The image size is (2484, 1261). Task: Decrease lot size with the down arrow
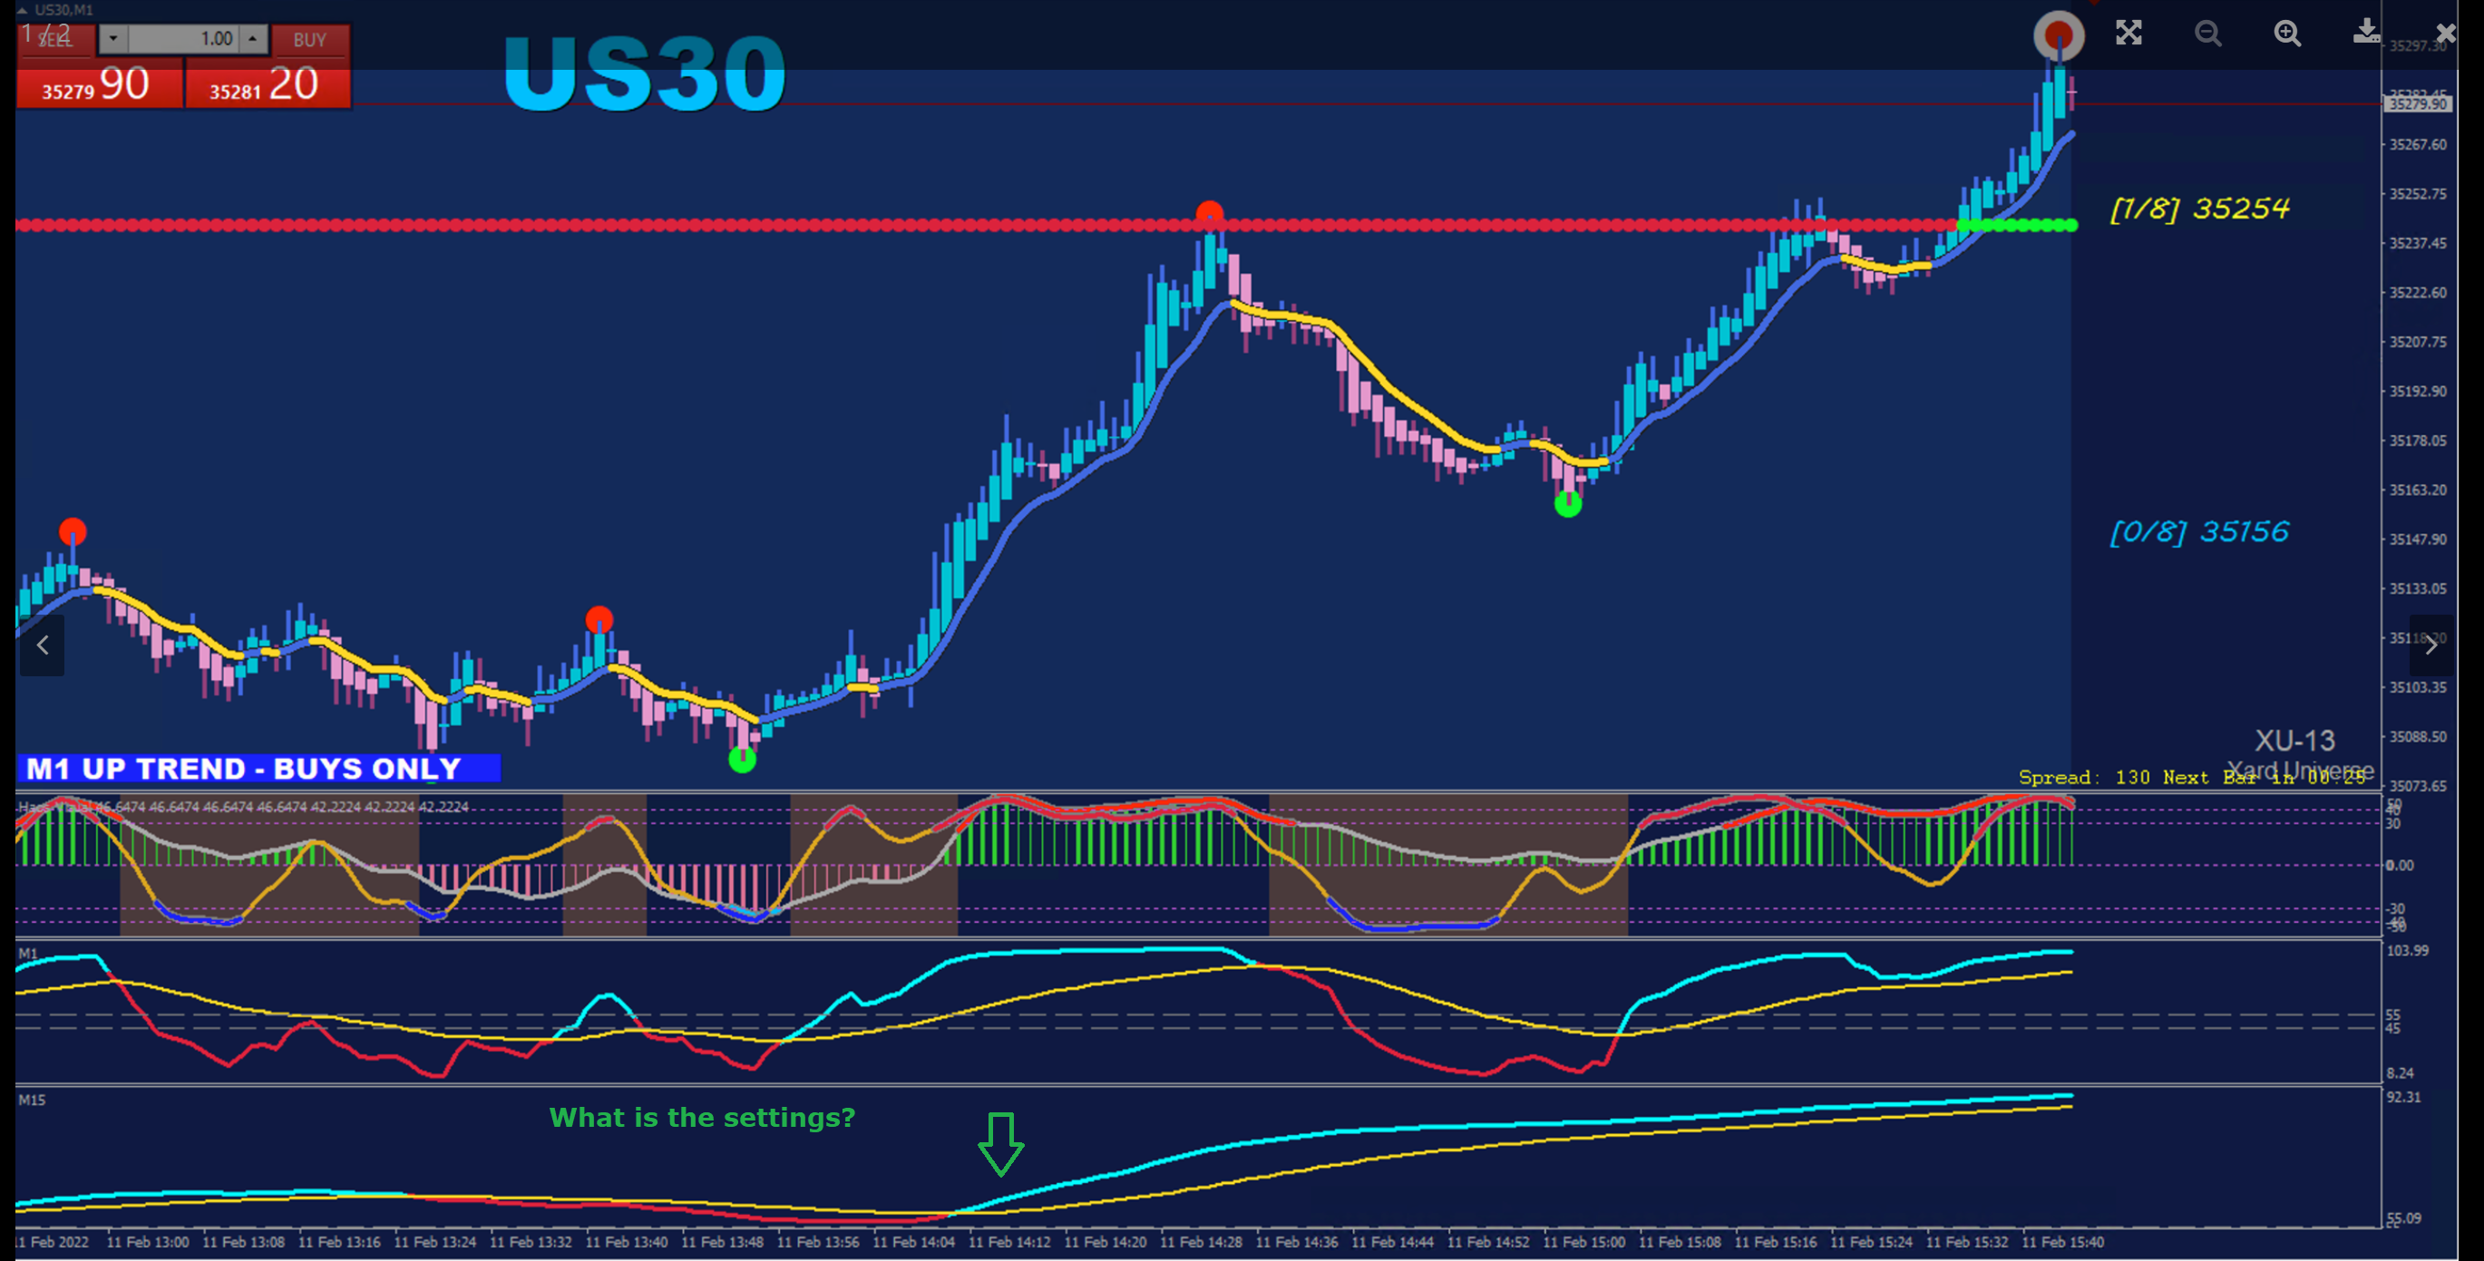coord(112,40)
